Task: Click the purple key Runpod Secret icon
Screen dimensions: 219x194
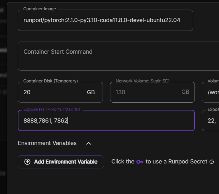Action: [x=140, y=162]
